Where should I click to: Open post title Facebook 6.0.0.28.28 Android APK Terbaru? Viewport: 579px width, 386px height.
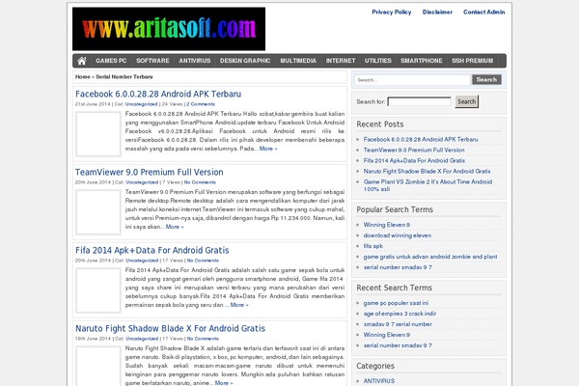click(x=158, y=94)
